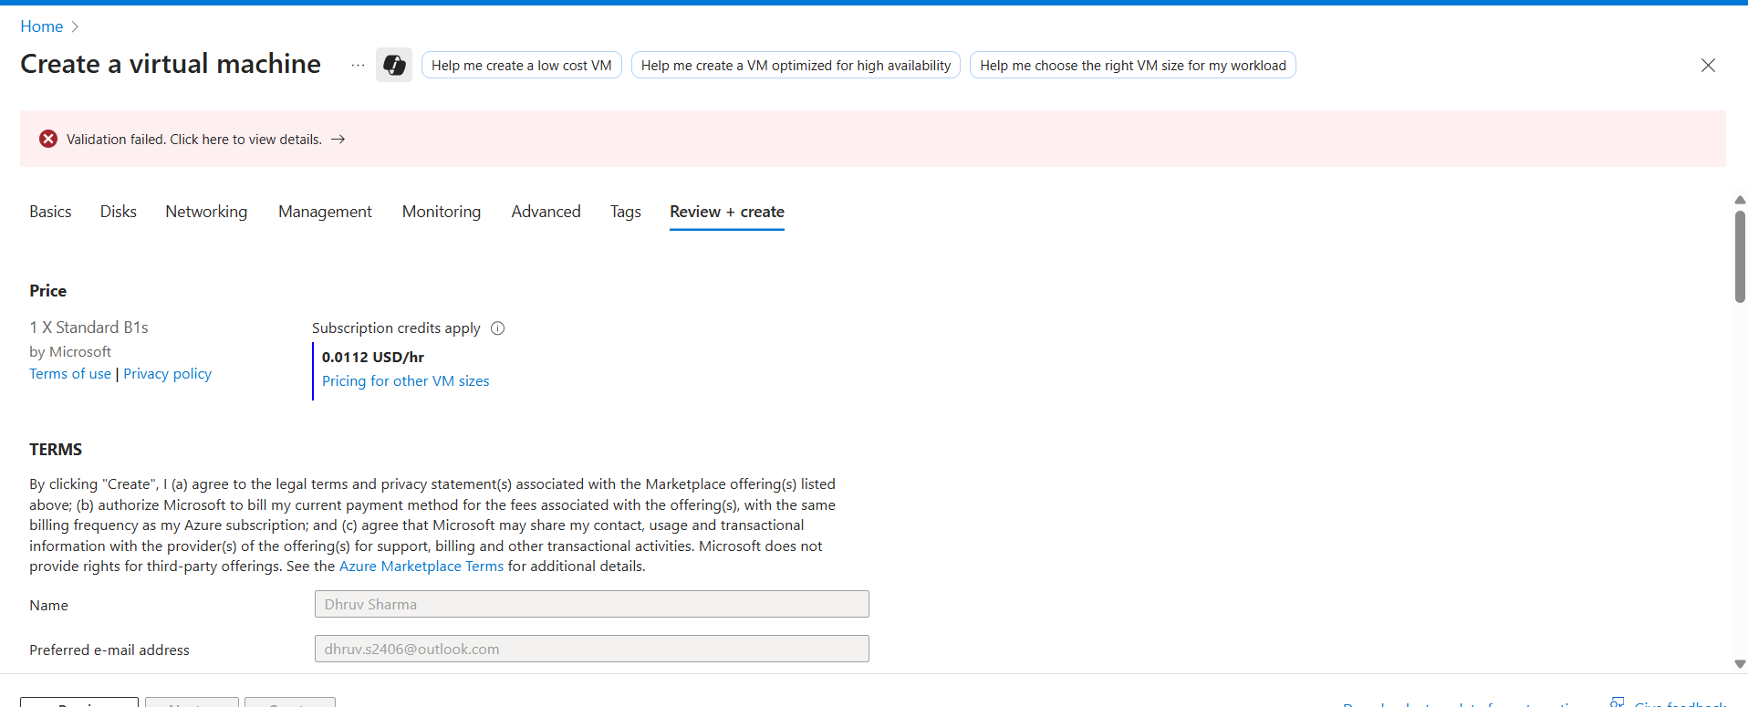Screen dimensions: 1748x707
Task: Open the ellipsis more options menu
Action: pyautogui.click(x=358, y=65)
